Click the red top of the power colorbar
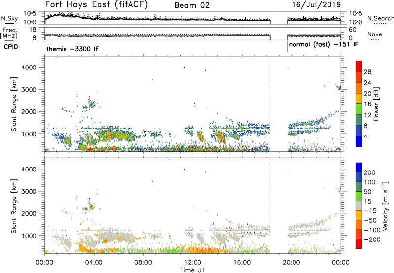Screen dimensions: 394x273 [359, 66]
